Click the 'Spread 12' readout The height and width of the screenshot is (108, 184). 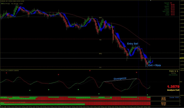168,3
